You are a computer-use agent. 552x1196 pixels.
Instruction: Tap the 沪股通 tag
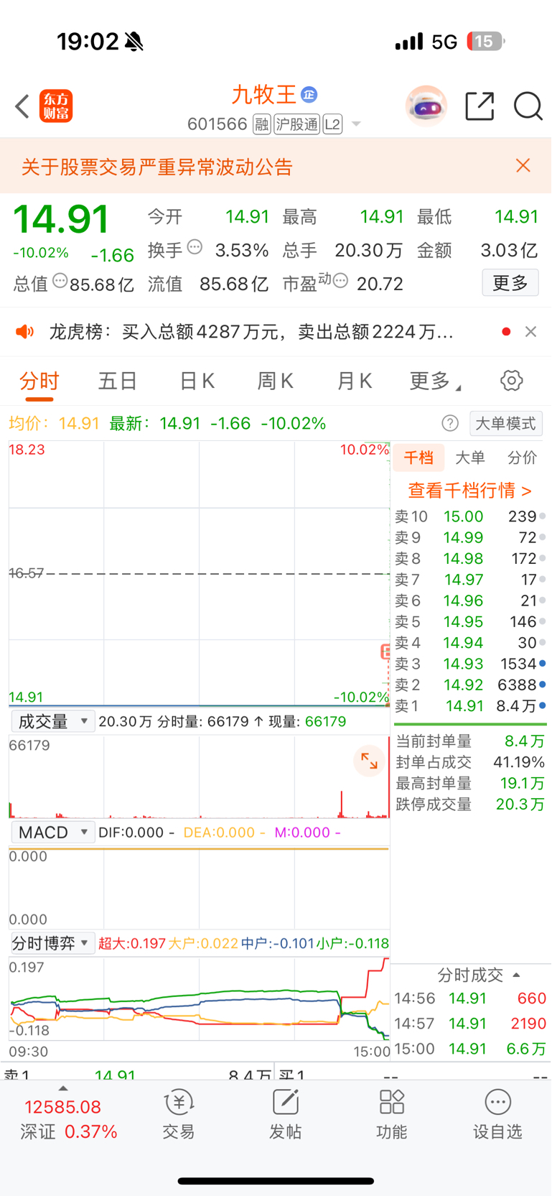click(x=296, y=125)
